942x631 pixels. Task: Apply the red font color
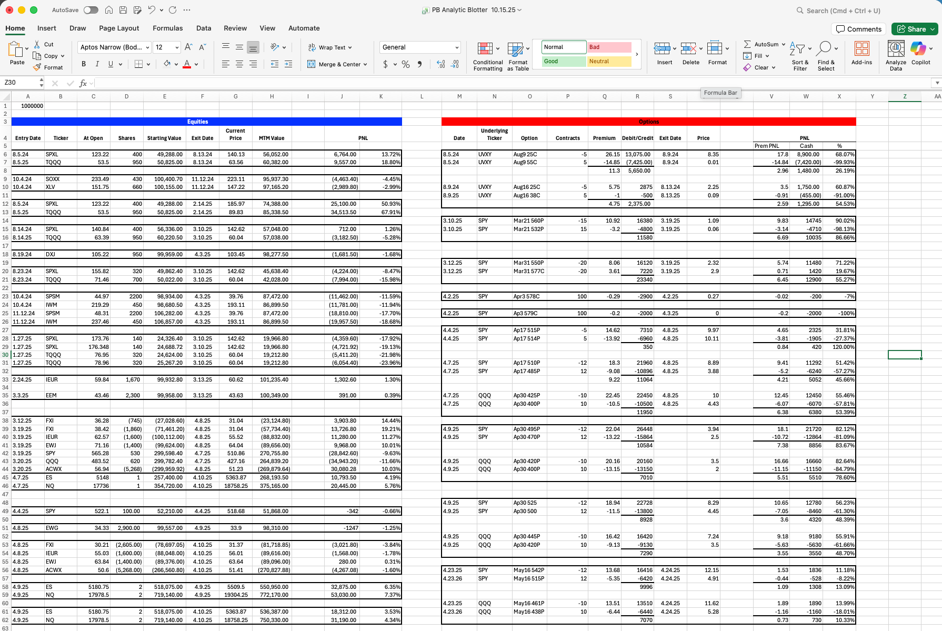pos(187,64)
